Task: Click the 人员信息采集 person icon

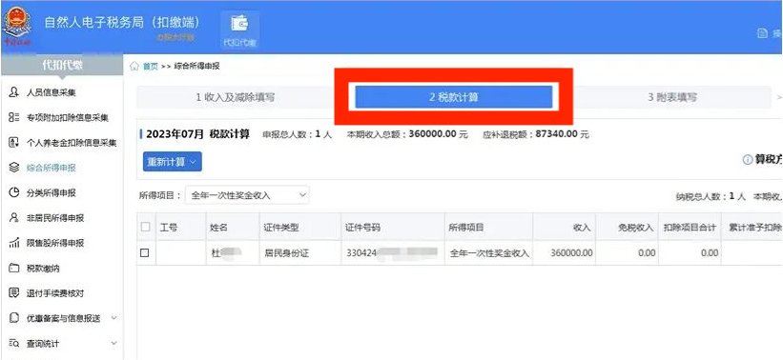Action: 14,92
